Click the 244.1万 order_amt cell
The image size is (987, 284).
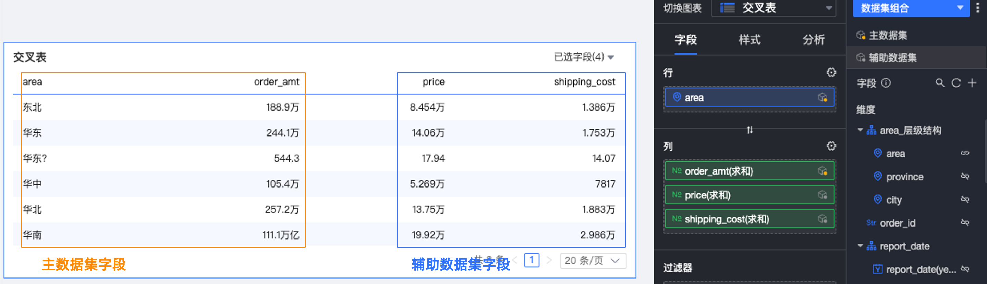point(282,132)
